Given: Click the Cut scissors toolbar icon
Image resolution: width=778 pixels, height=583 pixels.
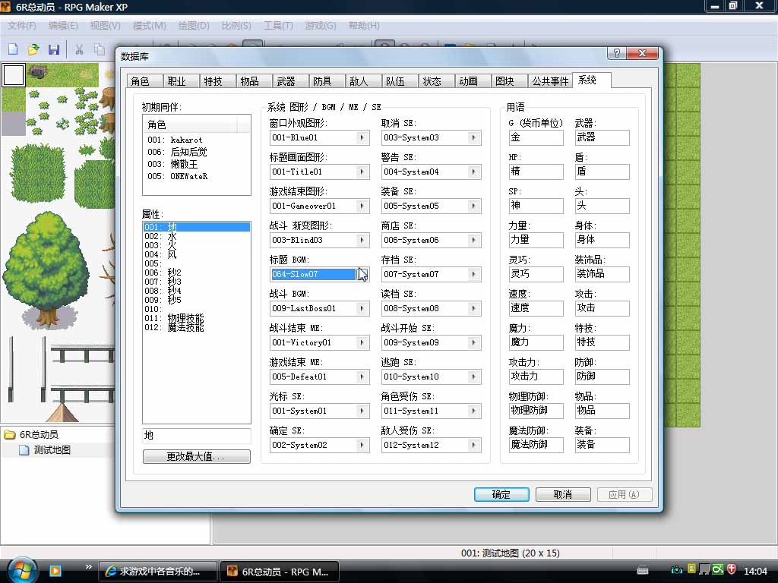Looking at the screenshot, I should pyautogui.click(x=79, y=49).
